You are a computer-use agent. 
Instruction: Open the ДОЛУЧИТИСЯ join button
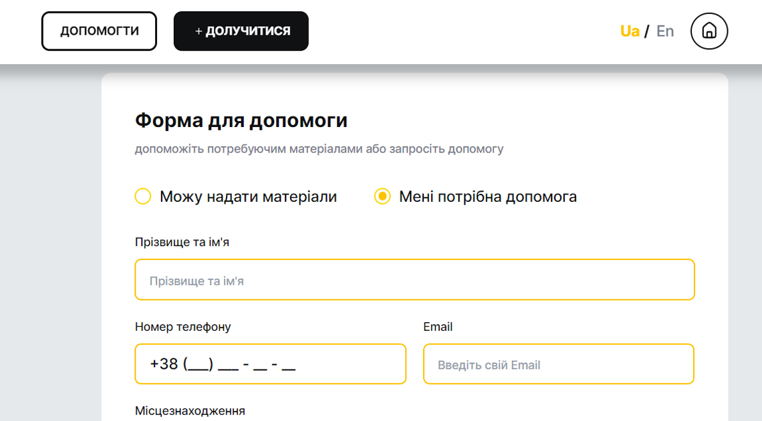(241, 31)
